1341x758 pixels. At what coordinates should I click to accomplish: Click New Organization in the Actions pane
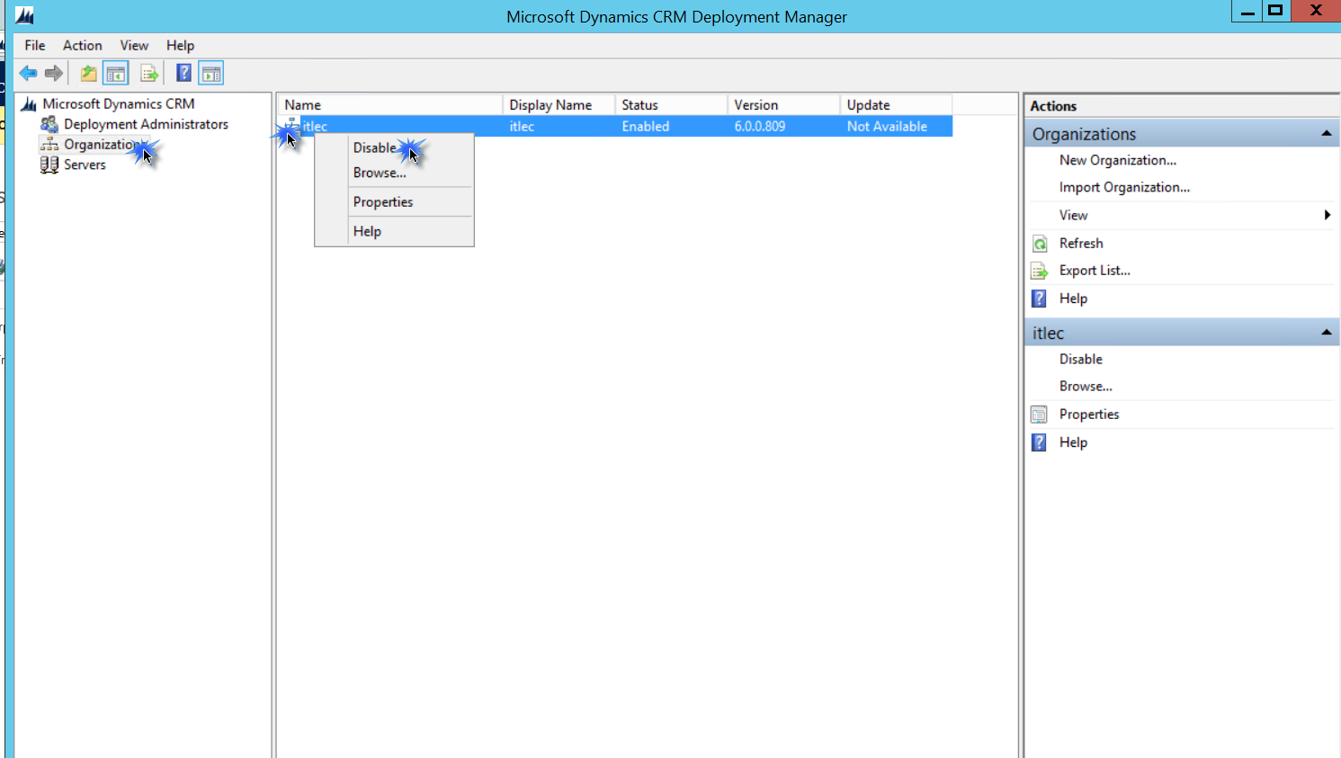[1118, 160]
